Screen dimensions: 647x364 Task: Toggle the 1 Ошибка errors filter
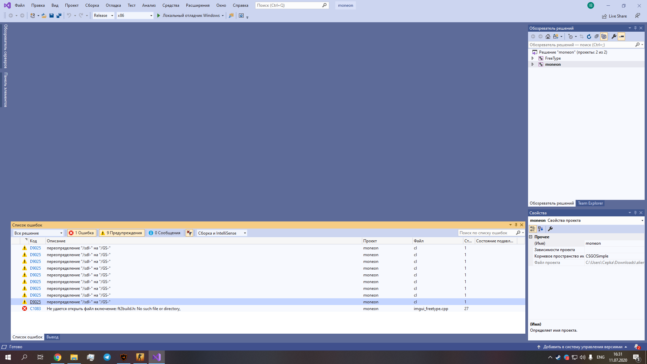tap(82, 233)
